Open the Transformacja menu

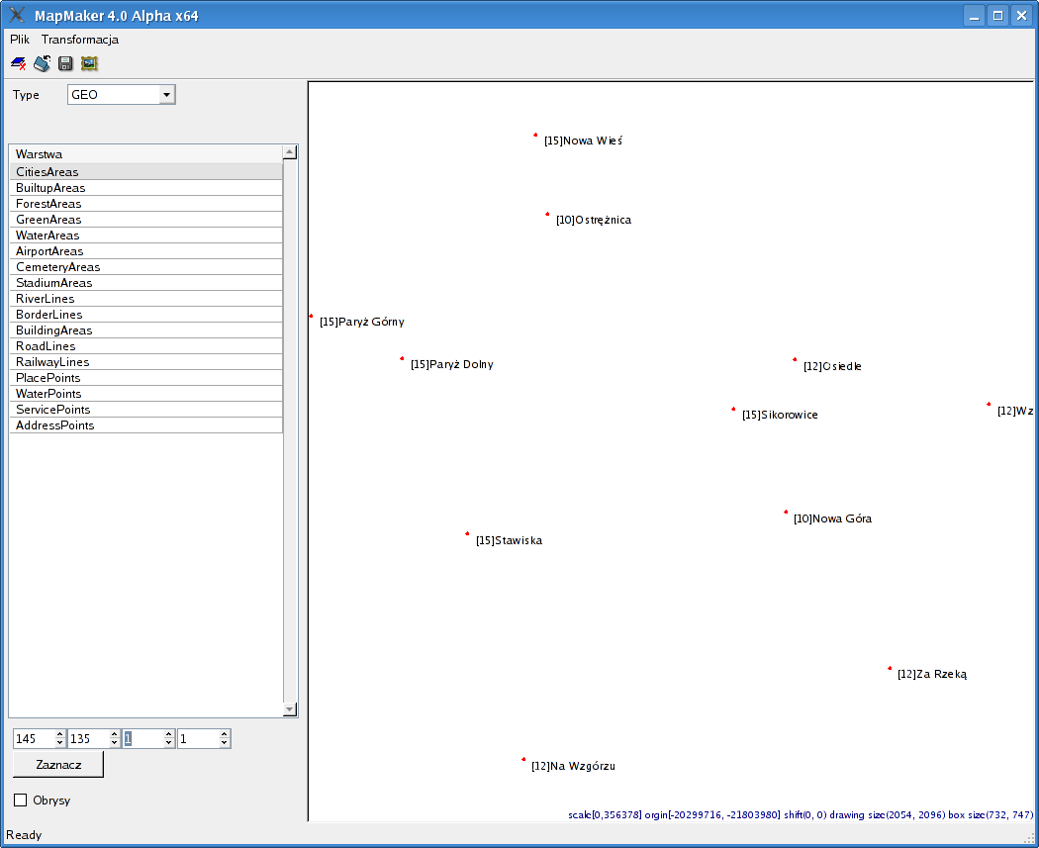79,40
